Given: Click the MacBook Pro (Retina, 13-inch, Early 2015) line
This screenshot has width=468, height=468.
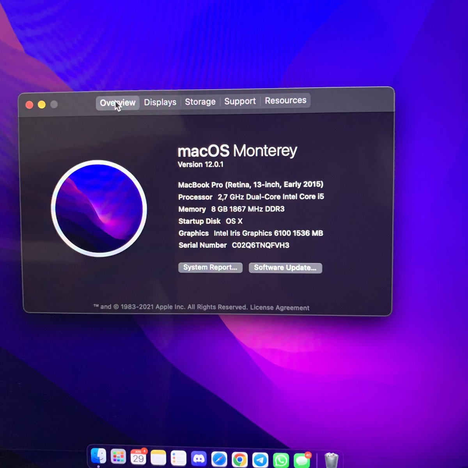Looking at the screenshot, I should (251, 185).
